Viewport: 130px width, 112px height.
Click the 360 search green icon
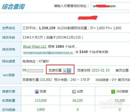(113, 92)
